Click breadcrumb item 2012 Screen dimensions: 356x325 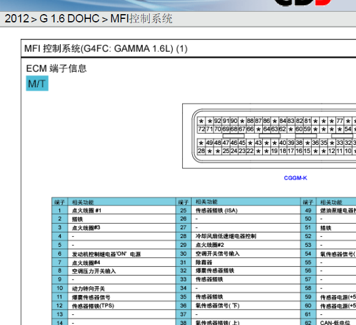[x=17, y=19]
